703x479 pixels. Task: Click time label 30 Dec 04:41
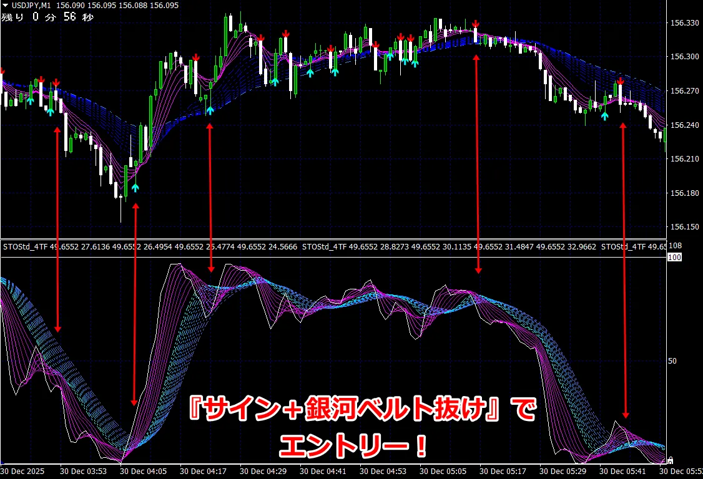pyautogui.click(x=323, y=472)
